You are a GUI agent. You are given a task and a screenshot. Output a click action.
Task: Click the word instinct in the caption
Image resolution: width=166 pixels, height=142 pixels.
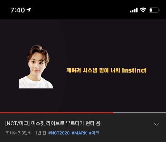(x=134, y=70)
